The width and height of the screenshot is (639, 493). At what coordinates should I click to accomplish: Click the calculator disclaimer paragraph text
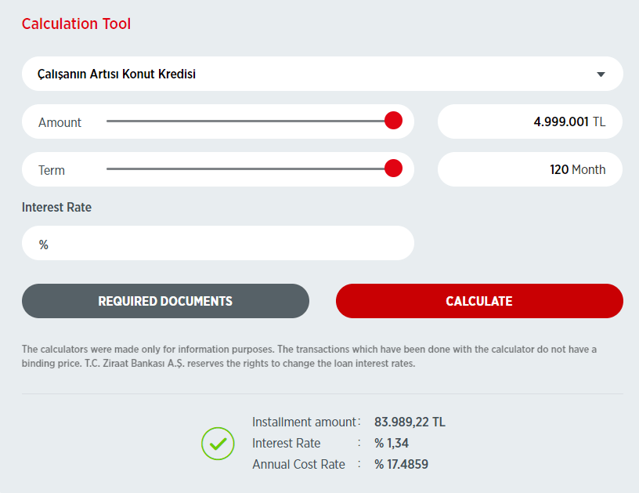(x=309, y=357)
